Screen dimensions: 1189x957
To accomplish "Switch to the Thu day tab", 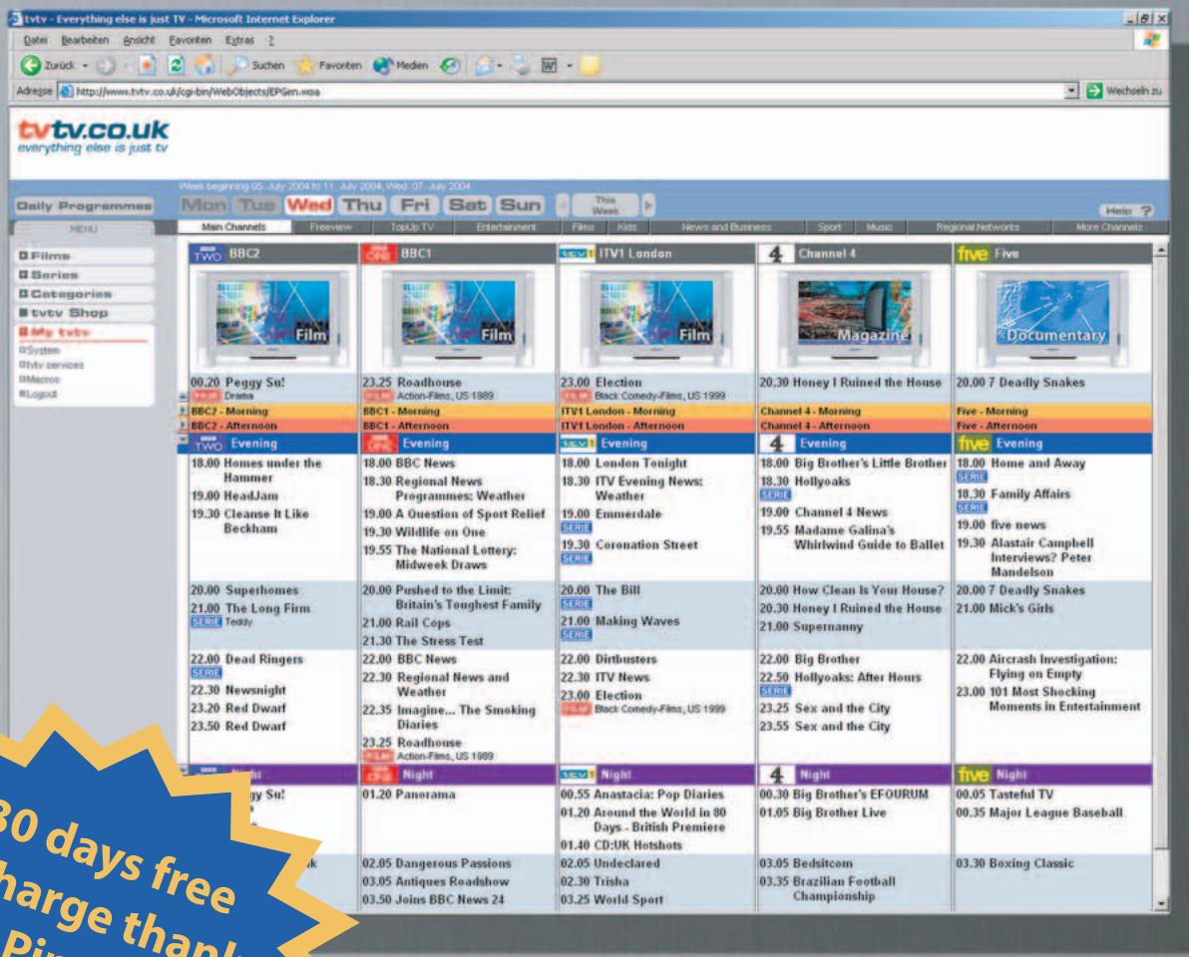I will point(362,205).
